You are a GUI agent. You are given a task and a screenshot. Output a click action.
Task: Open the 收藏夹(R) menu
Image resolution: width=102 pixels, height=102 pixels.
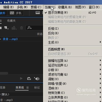(x=65, y=7)
